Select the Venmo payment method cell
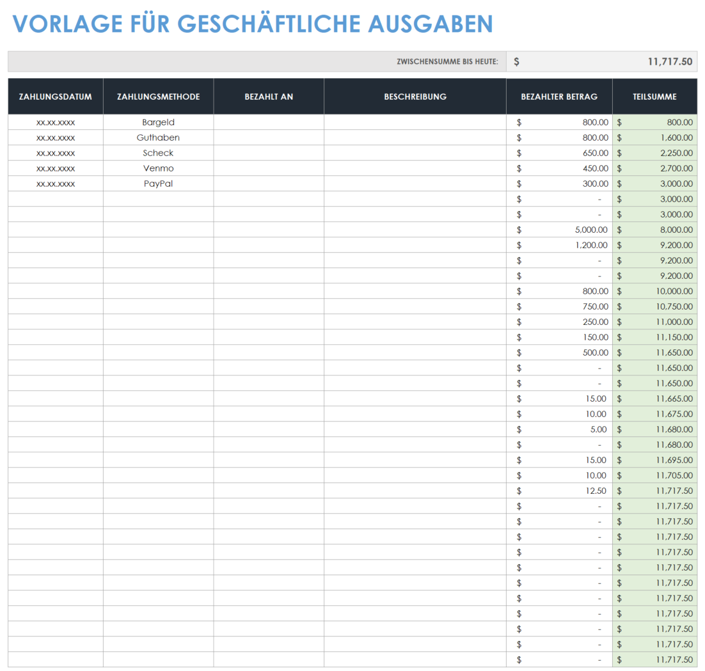The width and height of the screenshot is (705, 671). 158,168
